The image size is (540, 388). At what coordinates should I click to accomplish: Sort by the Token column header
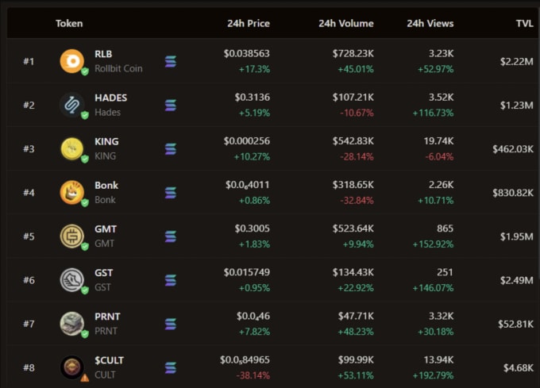coord(69,23)
